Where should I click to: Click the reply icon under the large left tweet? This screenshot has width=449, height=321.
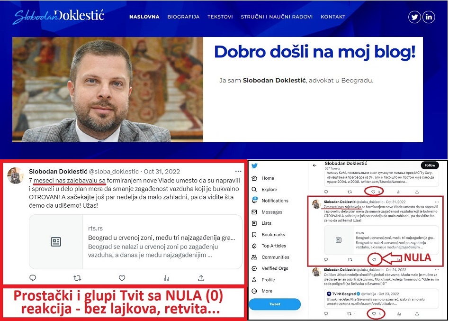[33, 278]
